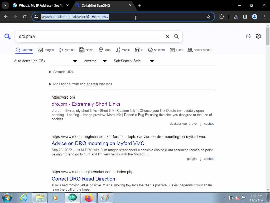The height and width of the screenshot is (203, 270).
Task: Select the General search category
Action: click(24, 50)
